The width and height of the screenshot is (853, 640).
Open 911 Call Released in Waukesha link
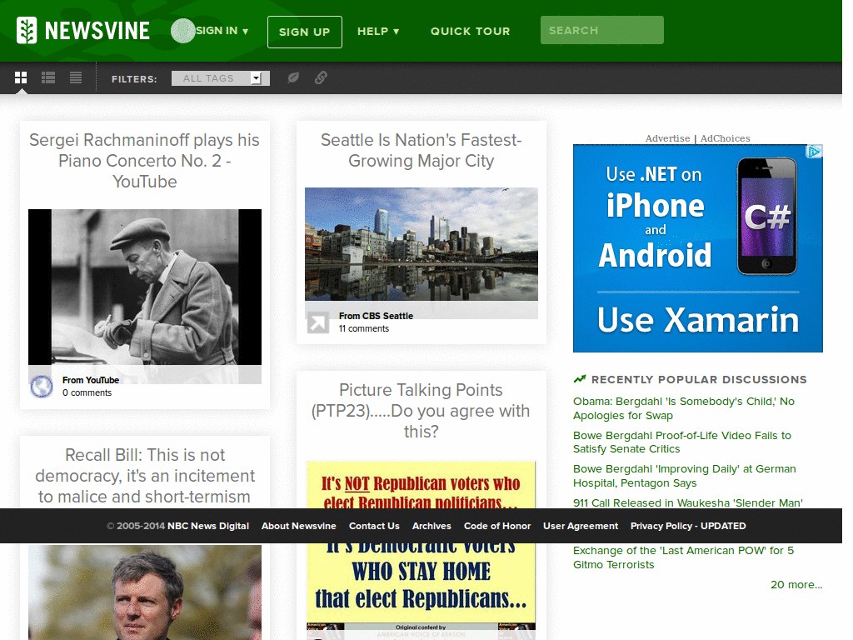687,502
